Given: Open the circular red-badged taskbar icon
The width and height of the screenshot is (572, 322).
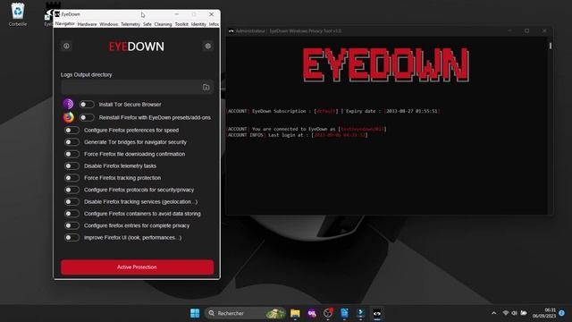Looking at the screenshot, I should [328, 313].
